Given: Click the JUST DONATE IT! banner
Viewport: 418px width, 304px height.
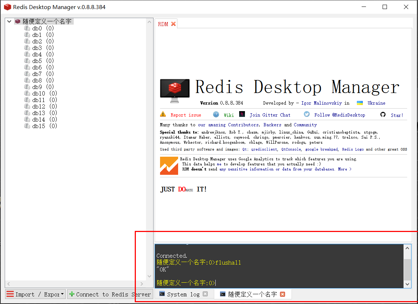Looking at the screenshot, I should tap(184, 189).
